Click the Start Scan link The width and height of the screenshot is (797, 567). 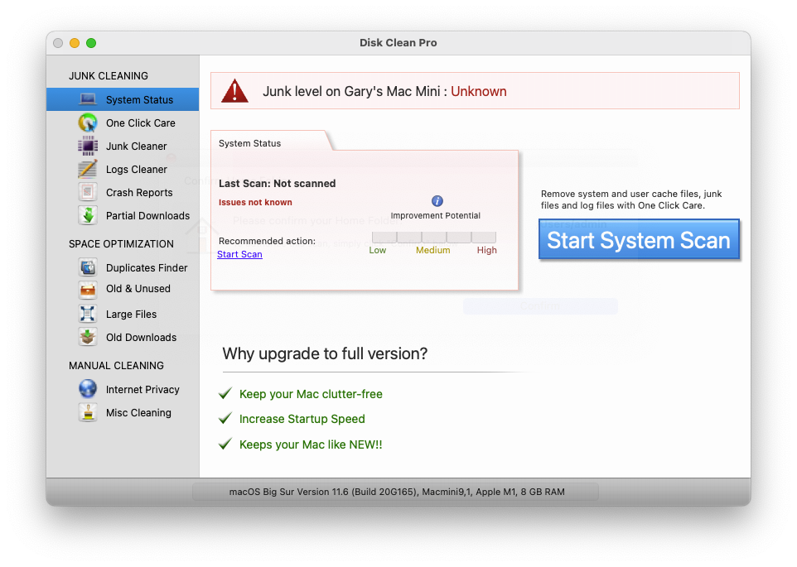(239, 254)
